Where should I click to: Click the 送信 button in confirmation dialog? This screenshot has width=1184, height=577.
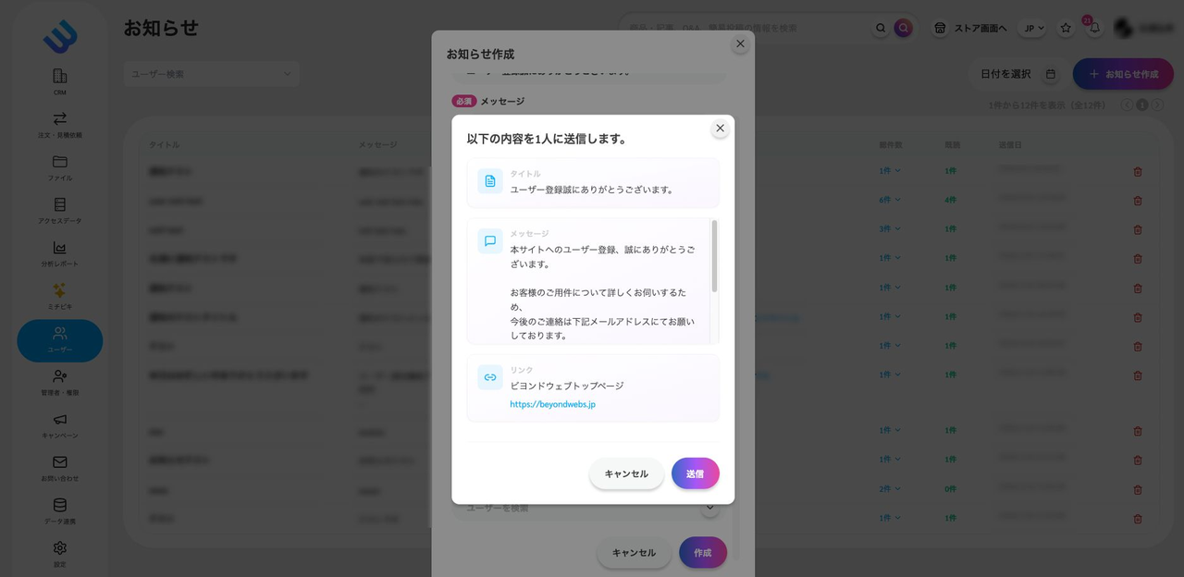click(x=695, y=473)
